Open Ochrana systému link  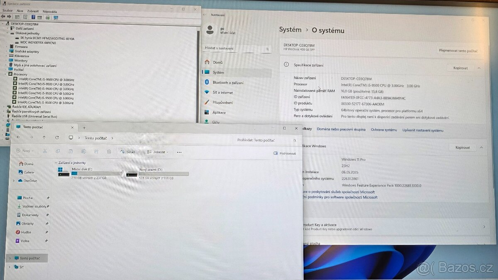tap(384, 130)
